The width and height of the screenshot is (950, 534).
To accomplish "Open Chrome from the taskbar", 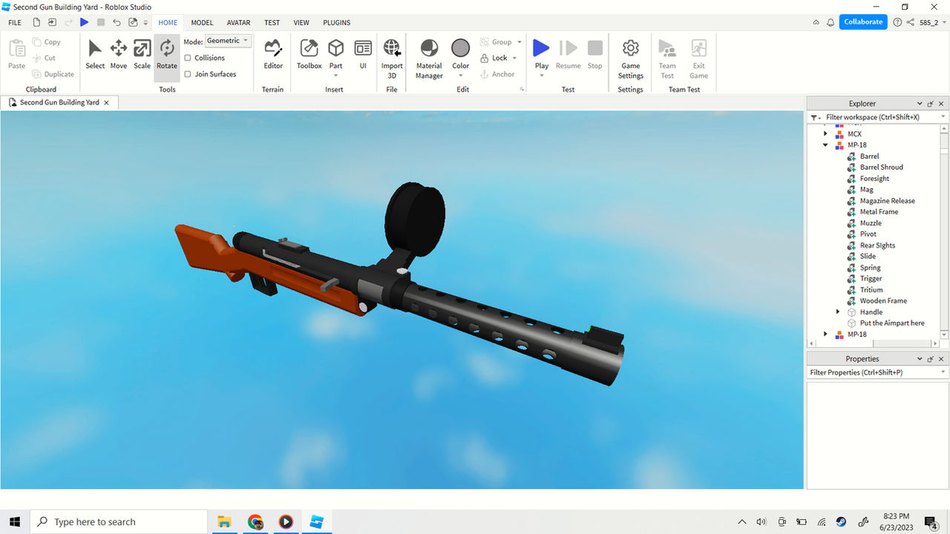I will [x=255, y=521].
